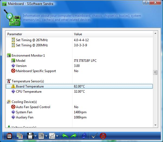163x142 pixels.
Task: Click the 4.0-4-4-12 timing value
Action: (81, 40)
